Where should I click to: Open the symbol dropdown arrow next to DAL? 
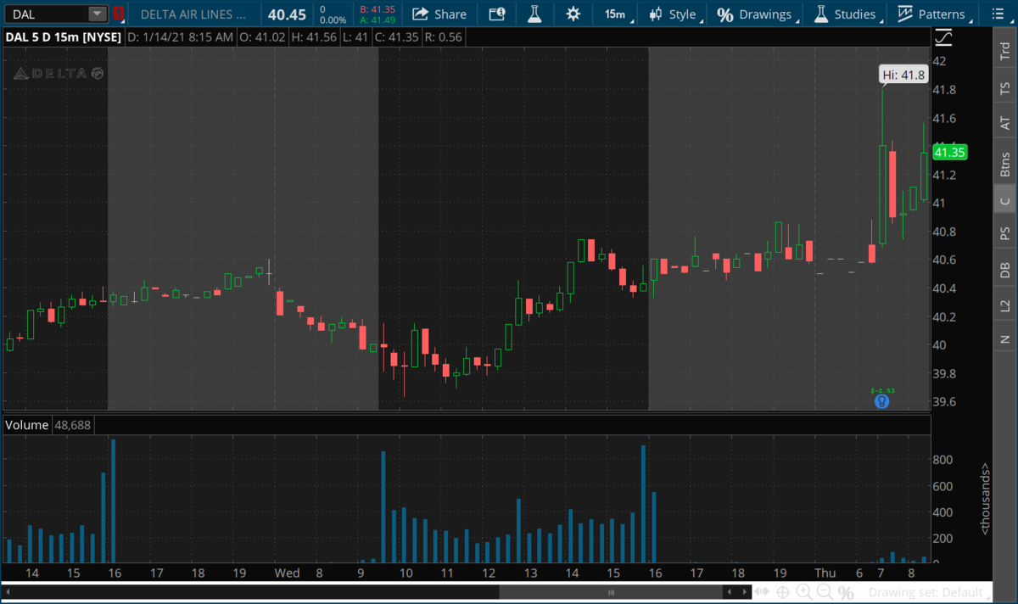tap(98, 14)
